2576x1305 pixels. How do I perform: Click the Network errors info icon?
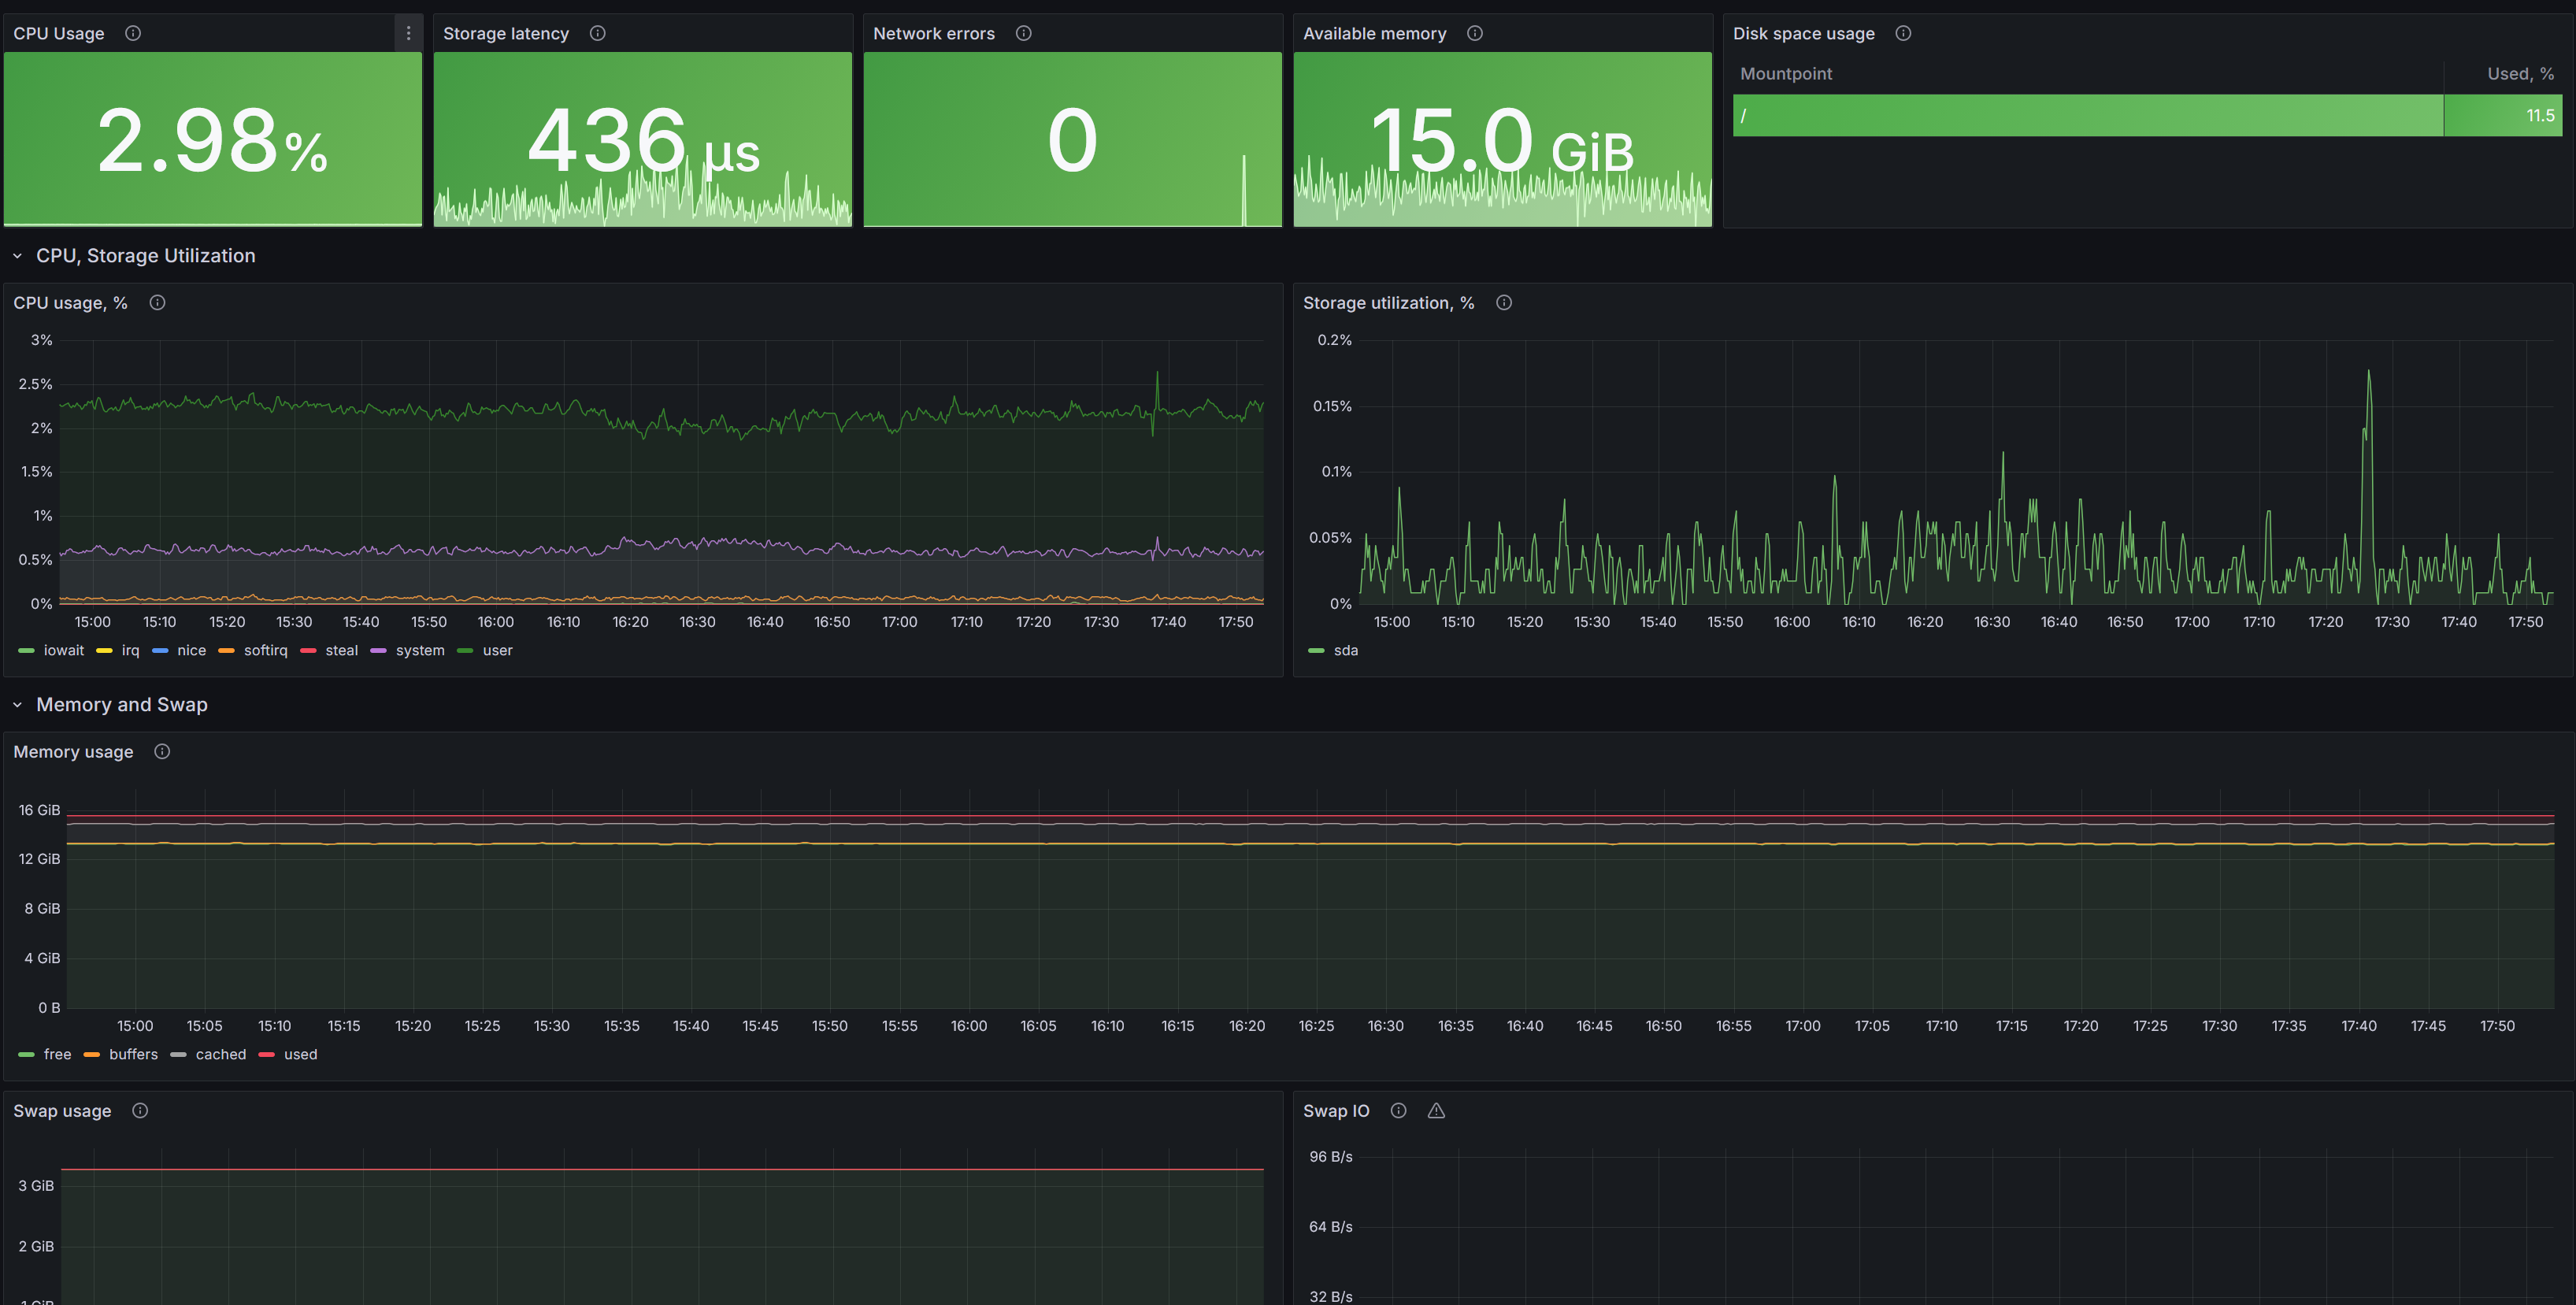click(x=1023, y=33)
